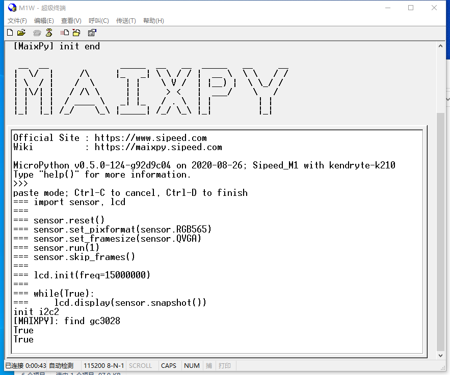
Task: Click the New connection toolbar icon
Action: [10, 33]
